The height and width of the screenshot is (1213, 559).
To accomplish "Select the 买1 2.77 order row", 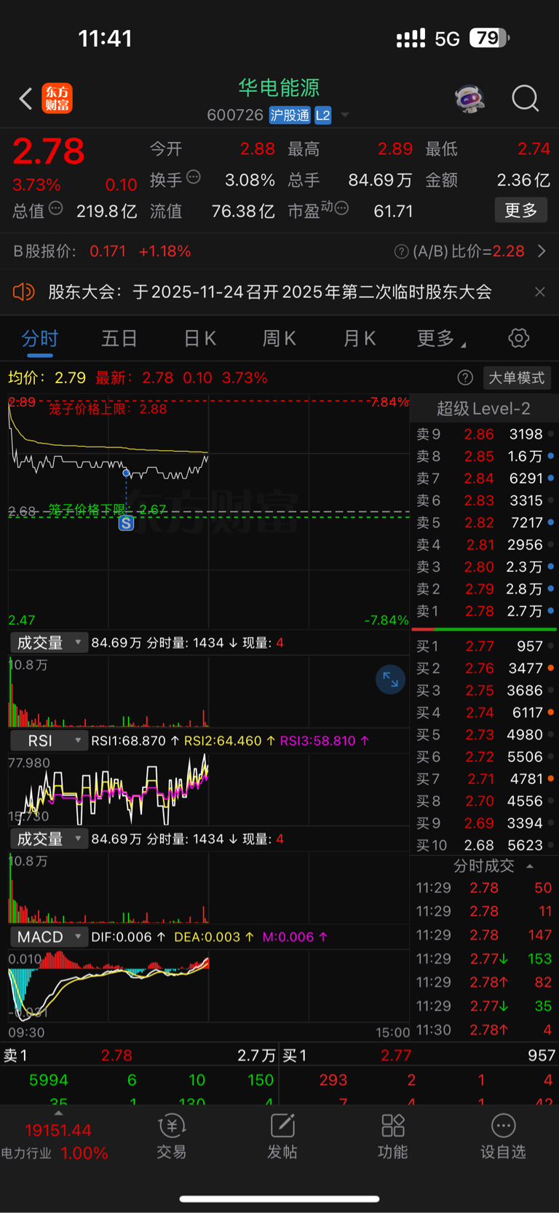I will tap(484, 646).
